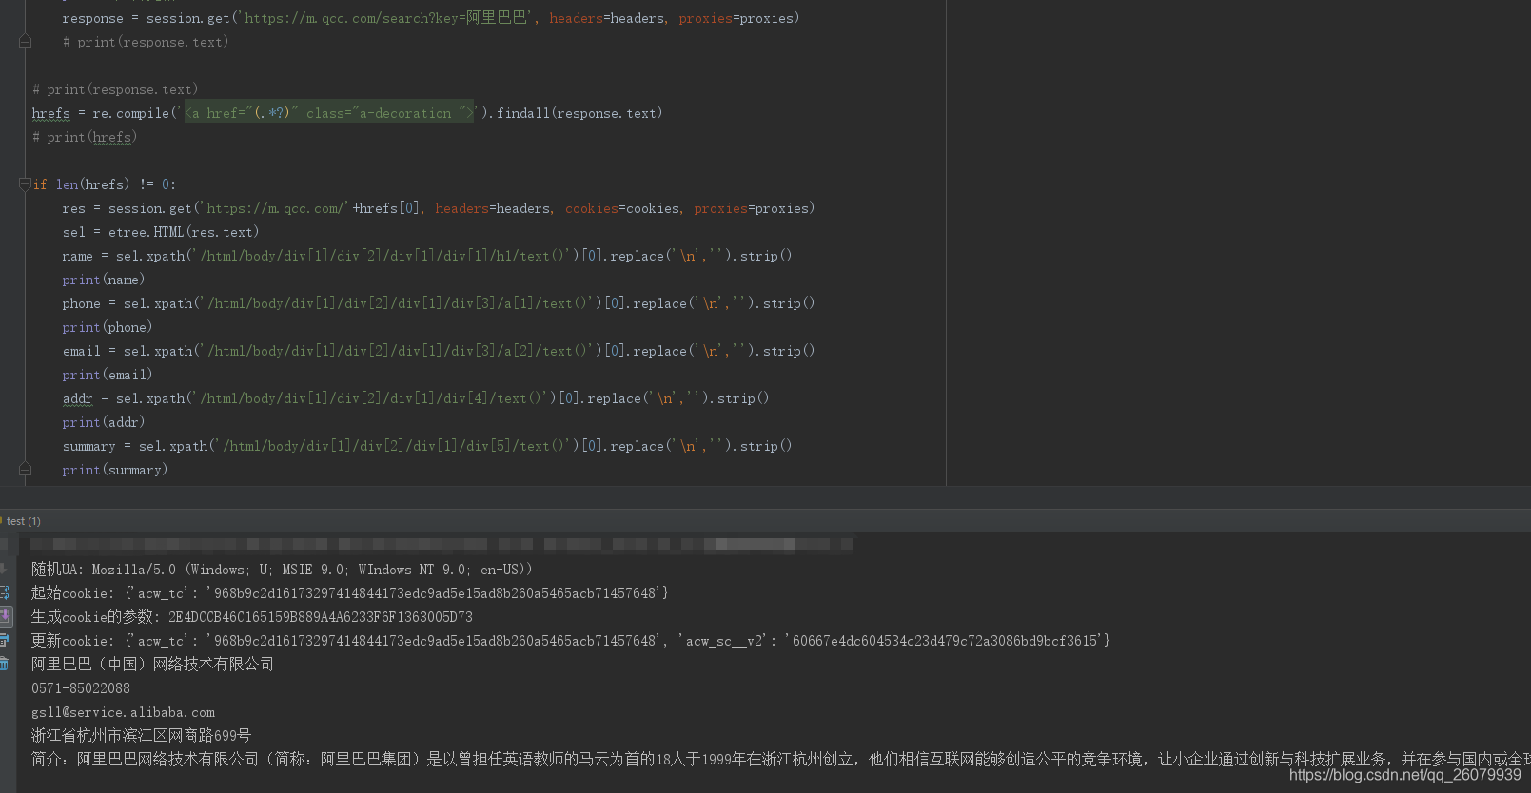Click search URL string in session.get call
Viewport: 1531px width, 793px height.
[385, 18]
